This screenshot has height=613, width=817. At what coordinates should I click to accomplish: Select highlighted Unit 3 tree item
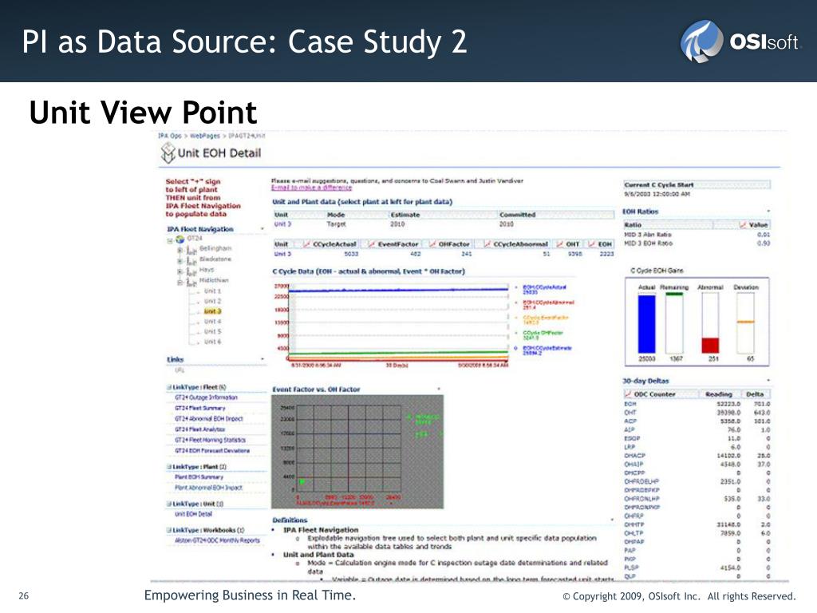212,311
